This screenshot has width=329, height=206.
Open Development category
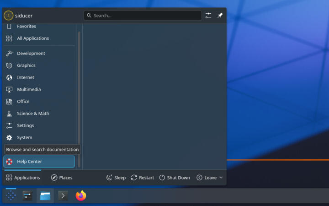(39, 54)
